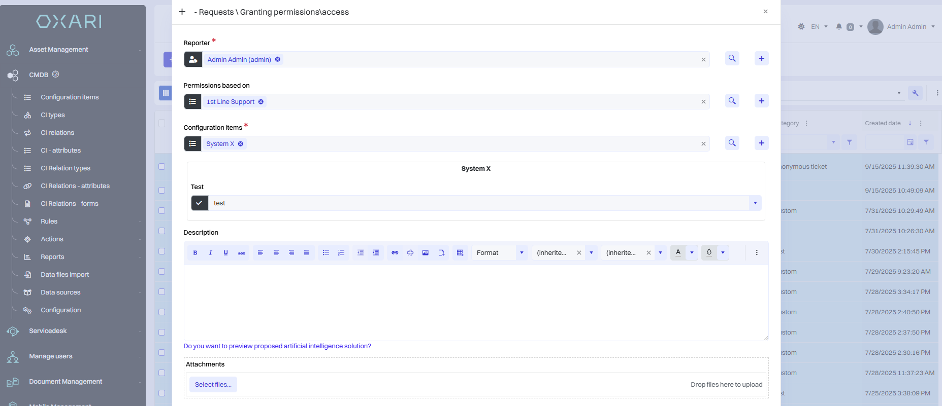942x406 pixels.
Task: Open the Admin Admin user menu
Action: pos(901,27)
